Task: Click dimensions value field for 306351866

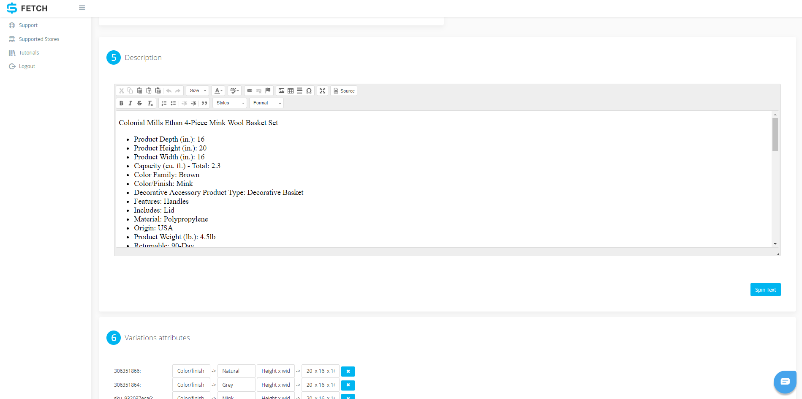Action: [x=321, y=371]
